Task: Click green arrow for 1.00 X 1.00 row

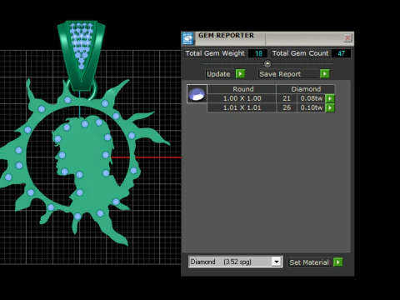Action: click(330, 98)
